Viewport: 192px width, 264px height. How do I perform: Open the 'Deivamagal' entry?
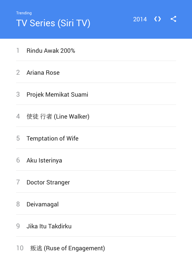click(42, 204)
